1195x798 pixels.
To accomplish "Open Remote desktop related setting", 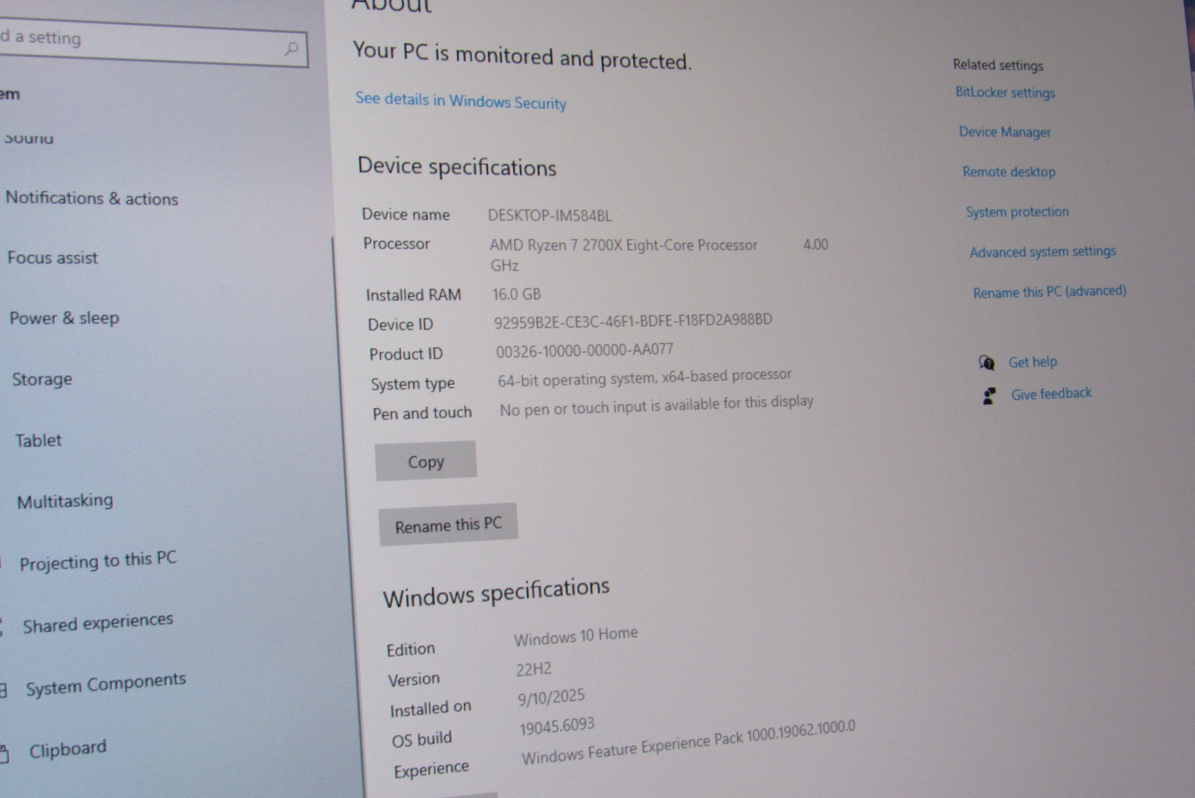I will pos(1009,172).
